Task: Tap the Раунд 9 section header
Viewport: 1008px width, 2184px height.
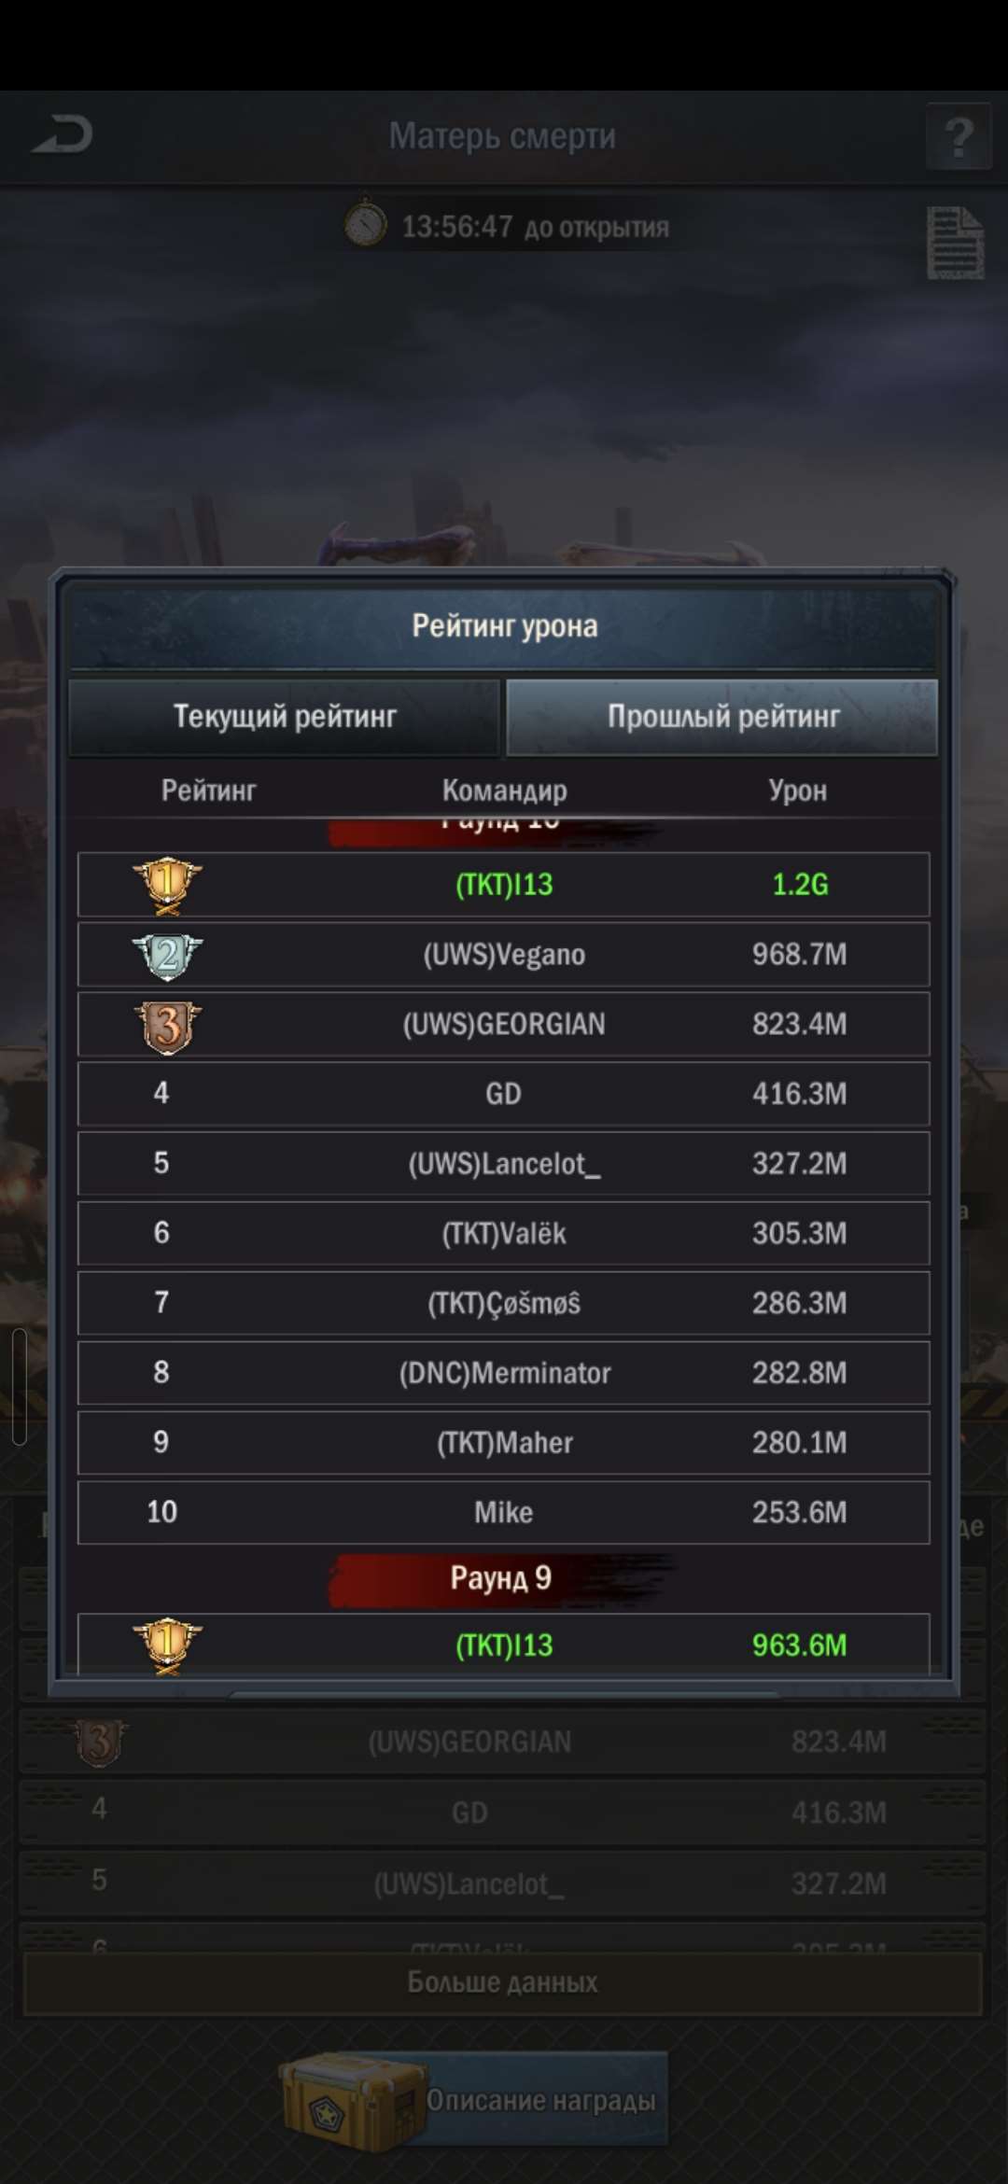Action: point(501,1578)
